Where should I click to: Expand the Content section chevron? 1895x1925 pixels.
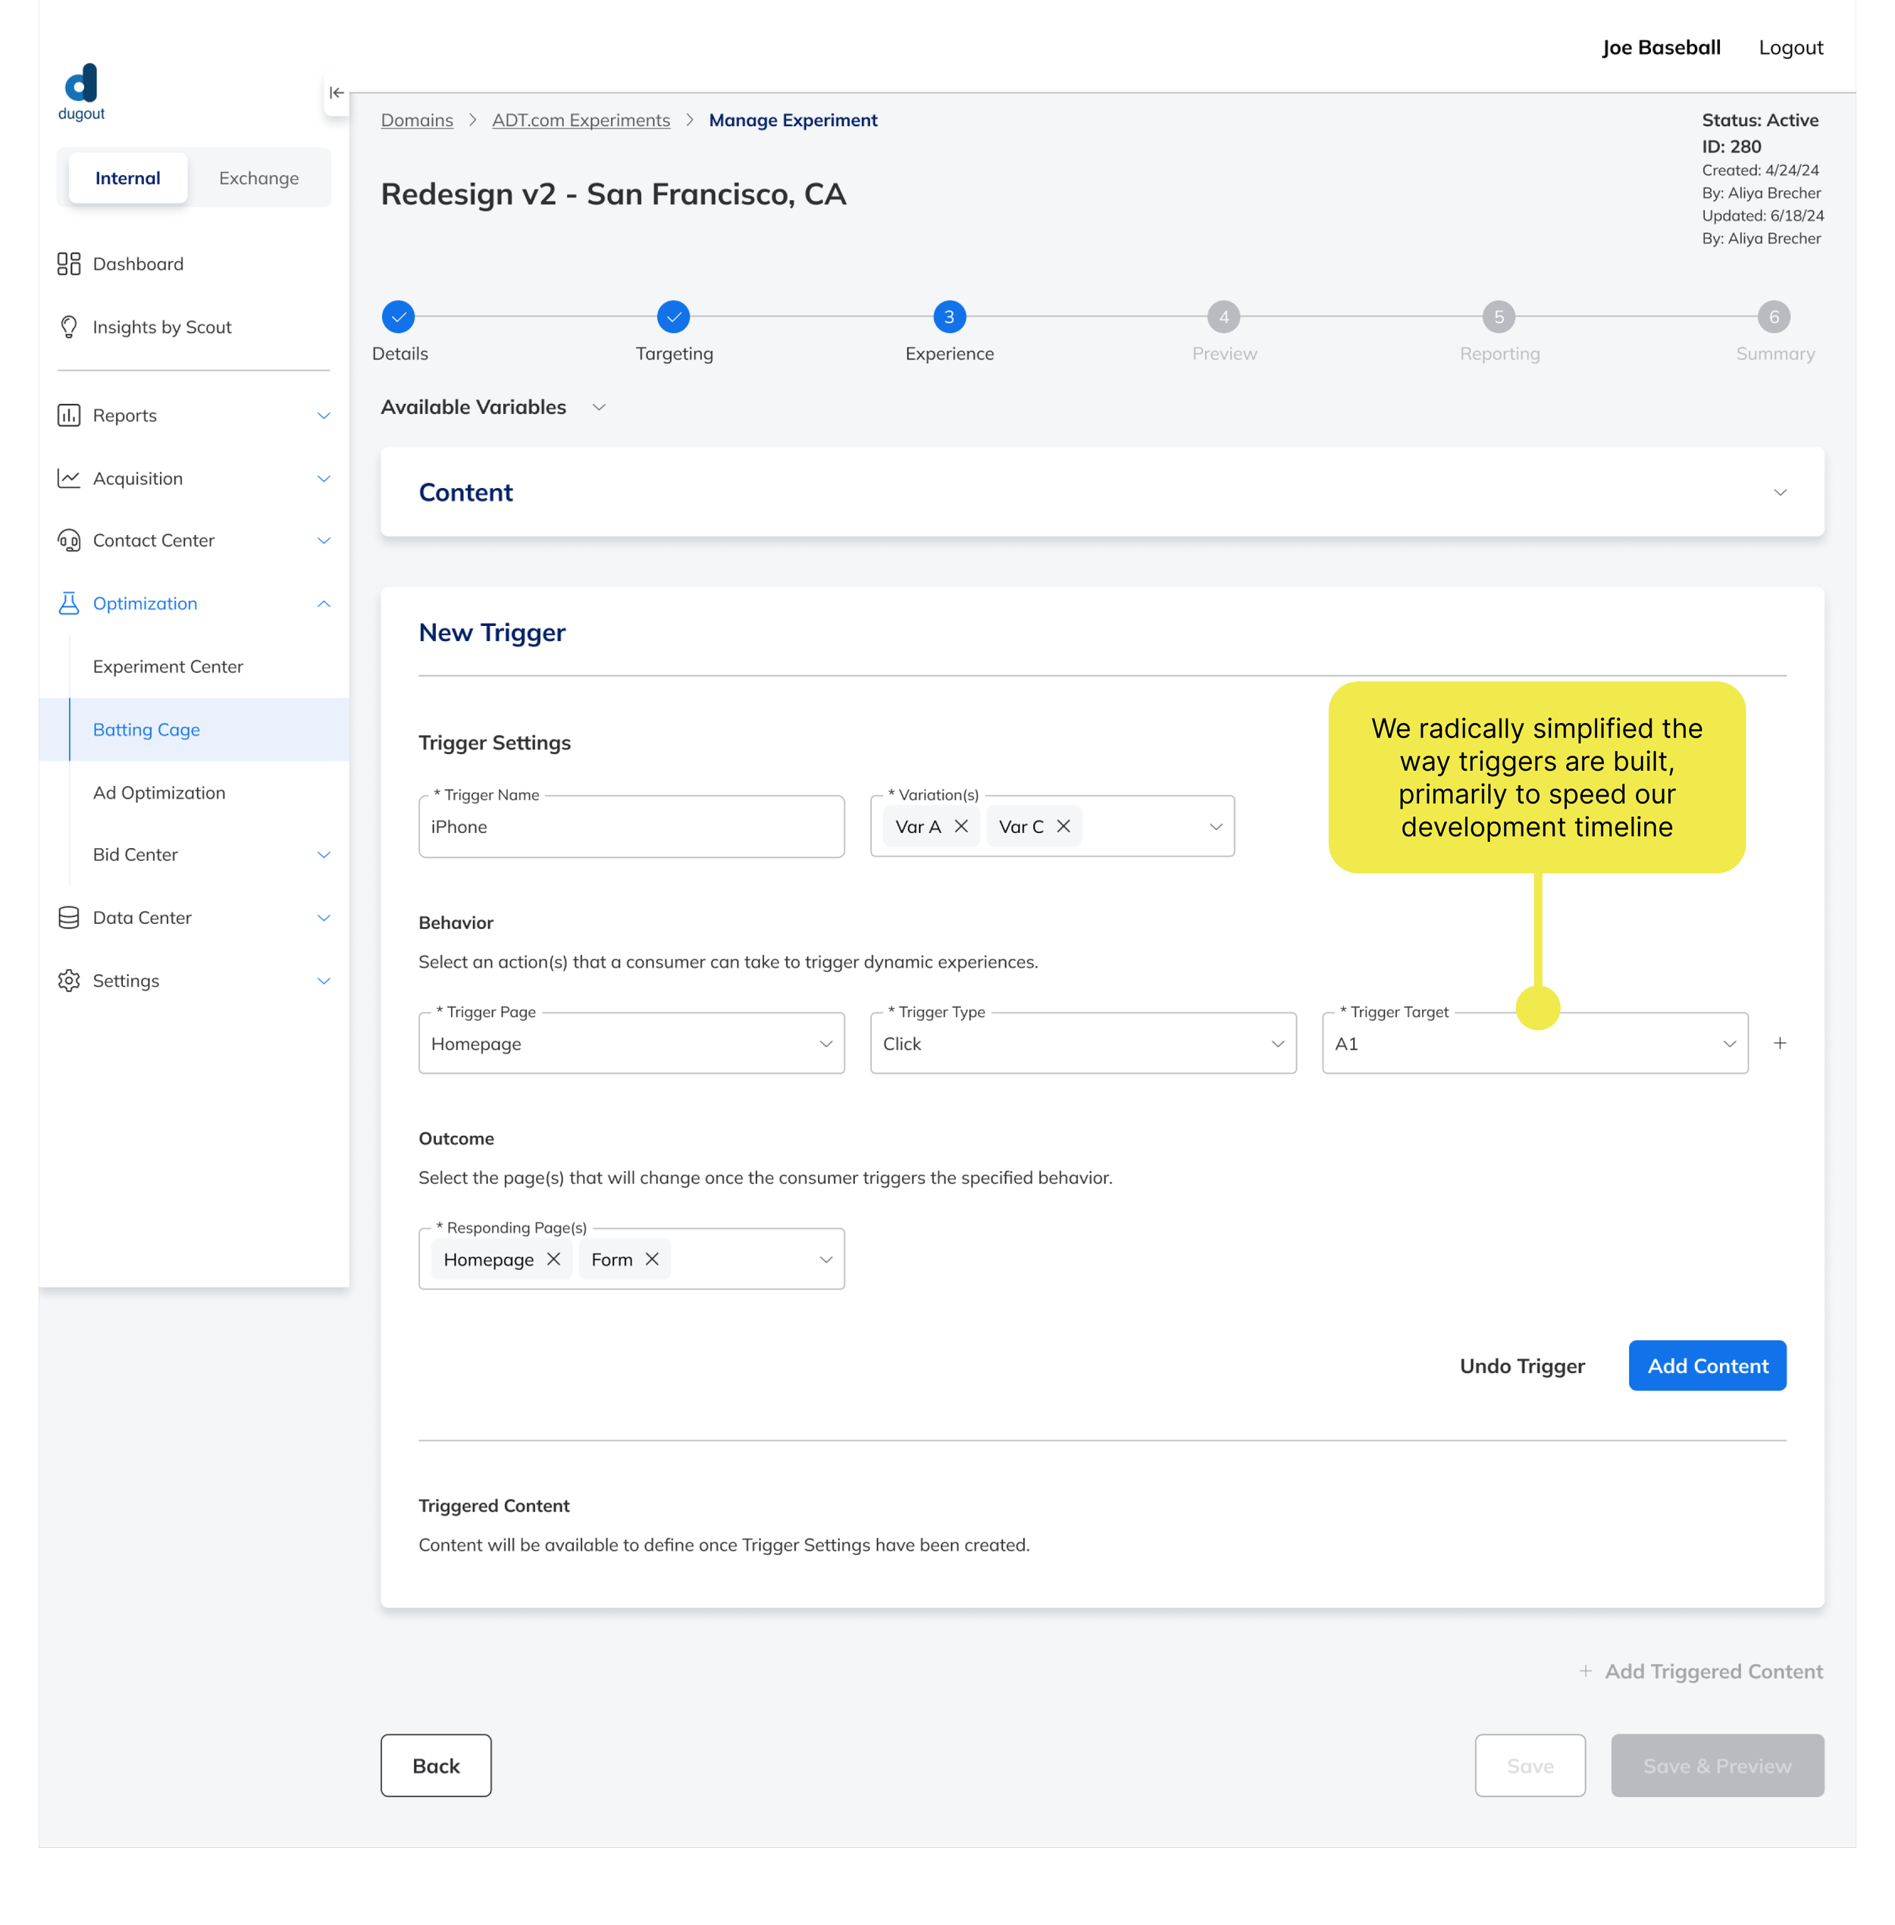(x=1780, y=493)
